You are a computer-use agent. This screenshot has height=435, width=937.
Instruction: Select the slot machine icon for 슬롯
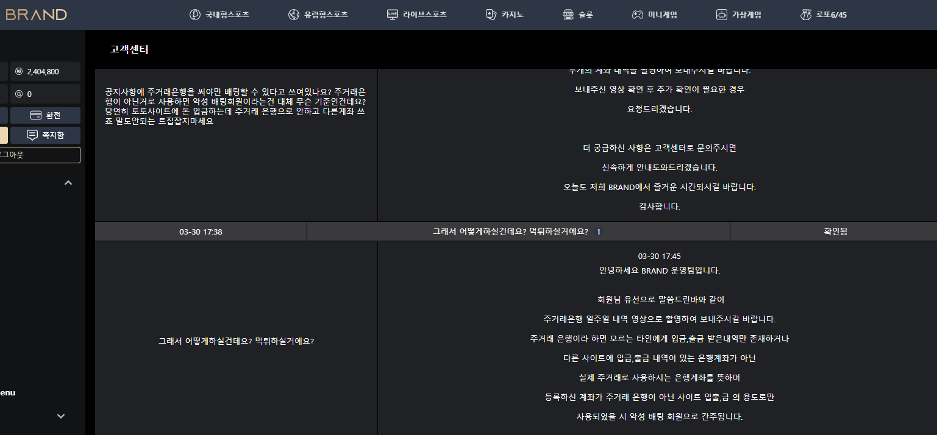click(x=568, y=15)
